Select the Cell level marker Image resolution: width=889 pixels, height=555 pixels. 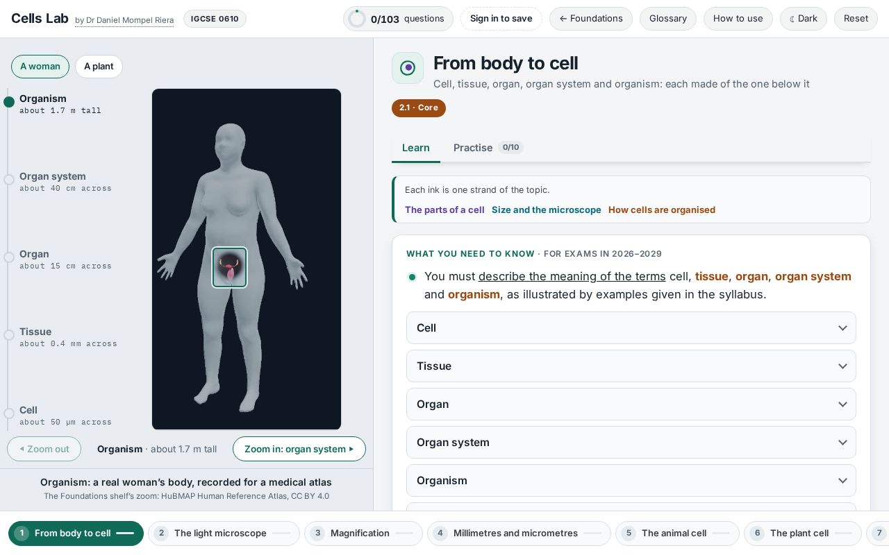point(9,413)
